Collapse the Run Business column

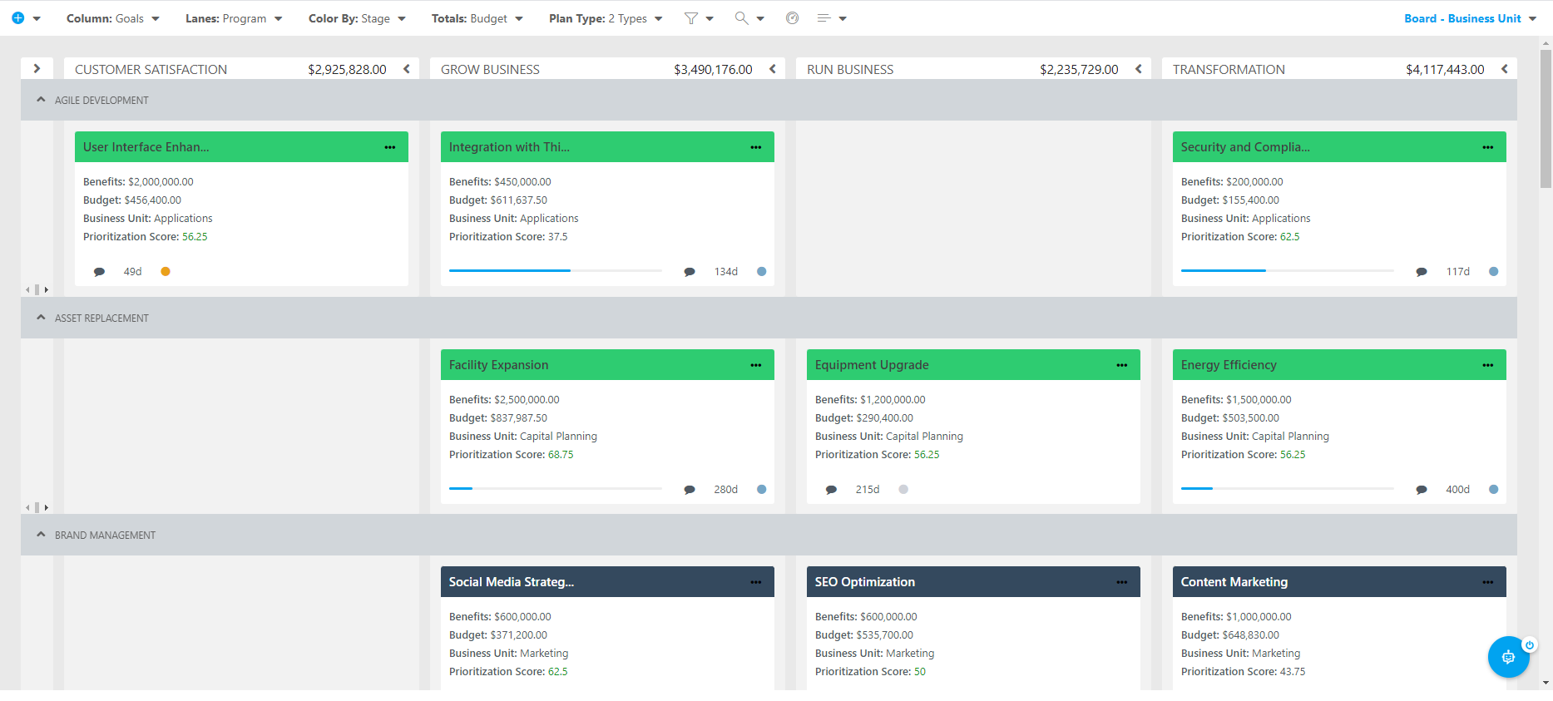[x=1139, y=69]
